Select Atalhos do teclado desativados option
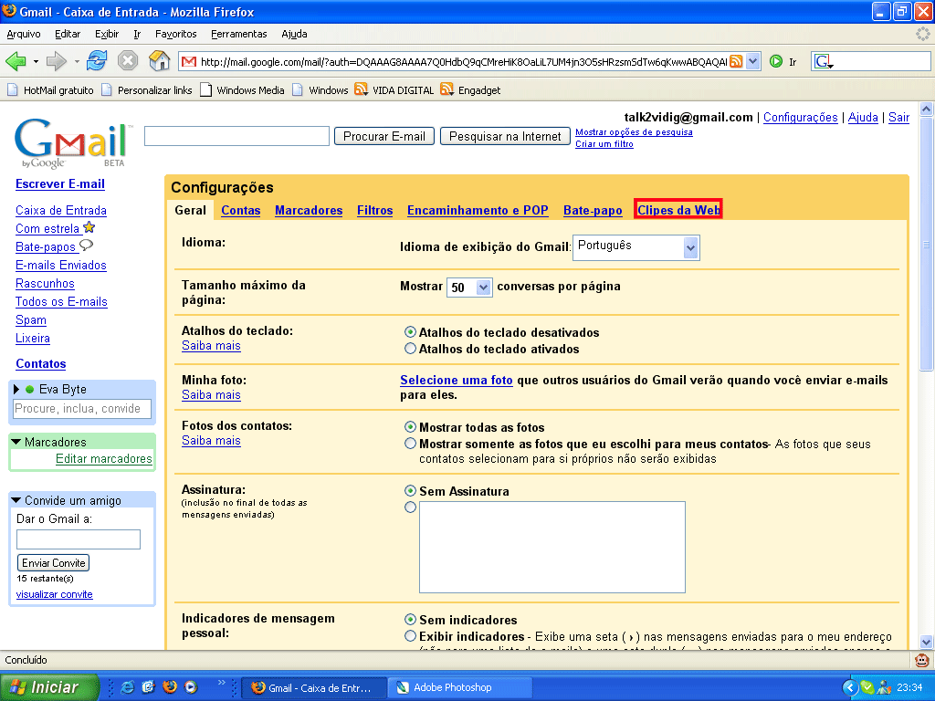The height and width of the screenshot is (701, 935). [410, 332]
